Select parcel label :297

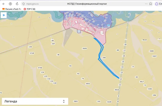(x=53, y=44)
